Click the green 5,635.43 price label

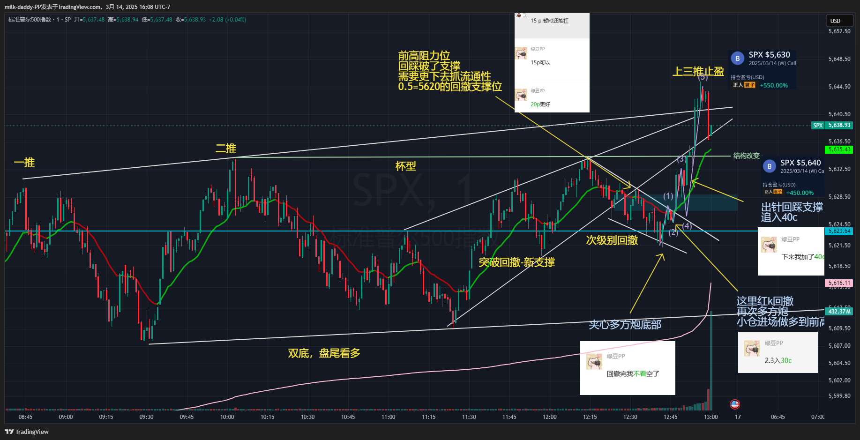click(838, 149)
